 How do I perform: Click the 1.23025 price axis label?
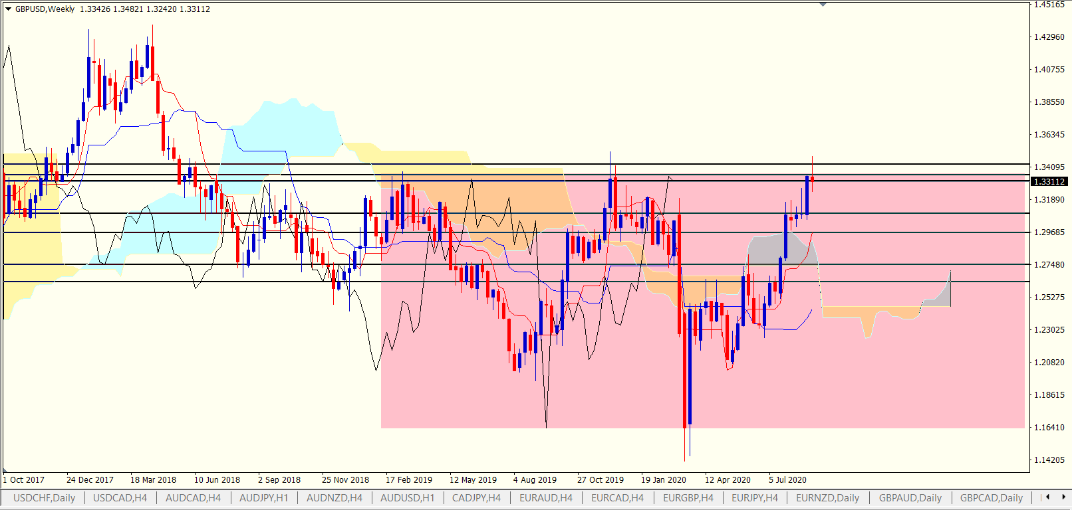tap(1049, 329)
